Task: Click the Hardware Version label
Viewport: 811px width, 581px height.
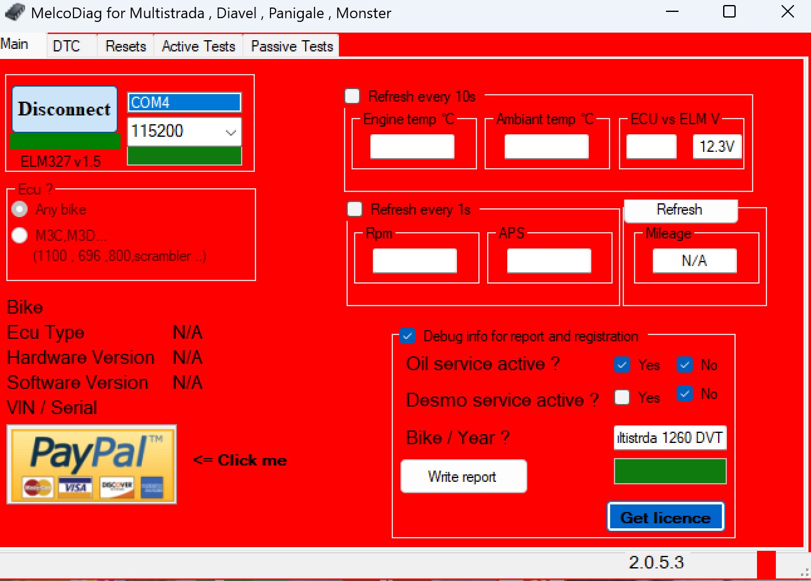Action: point(81,358)
